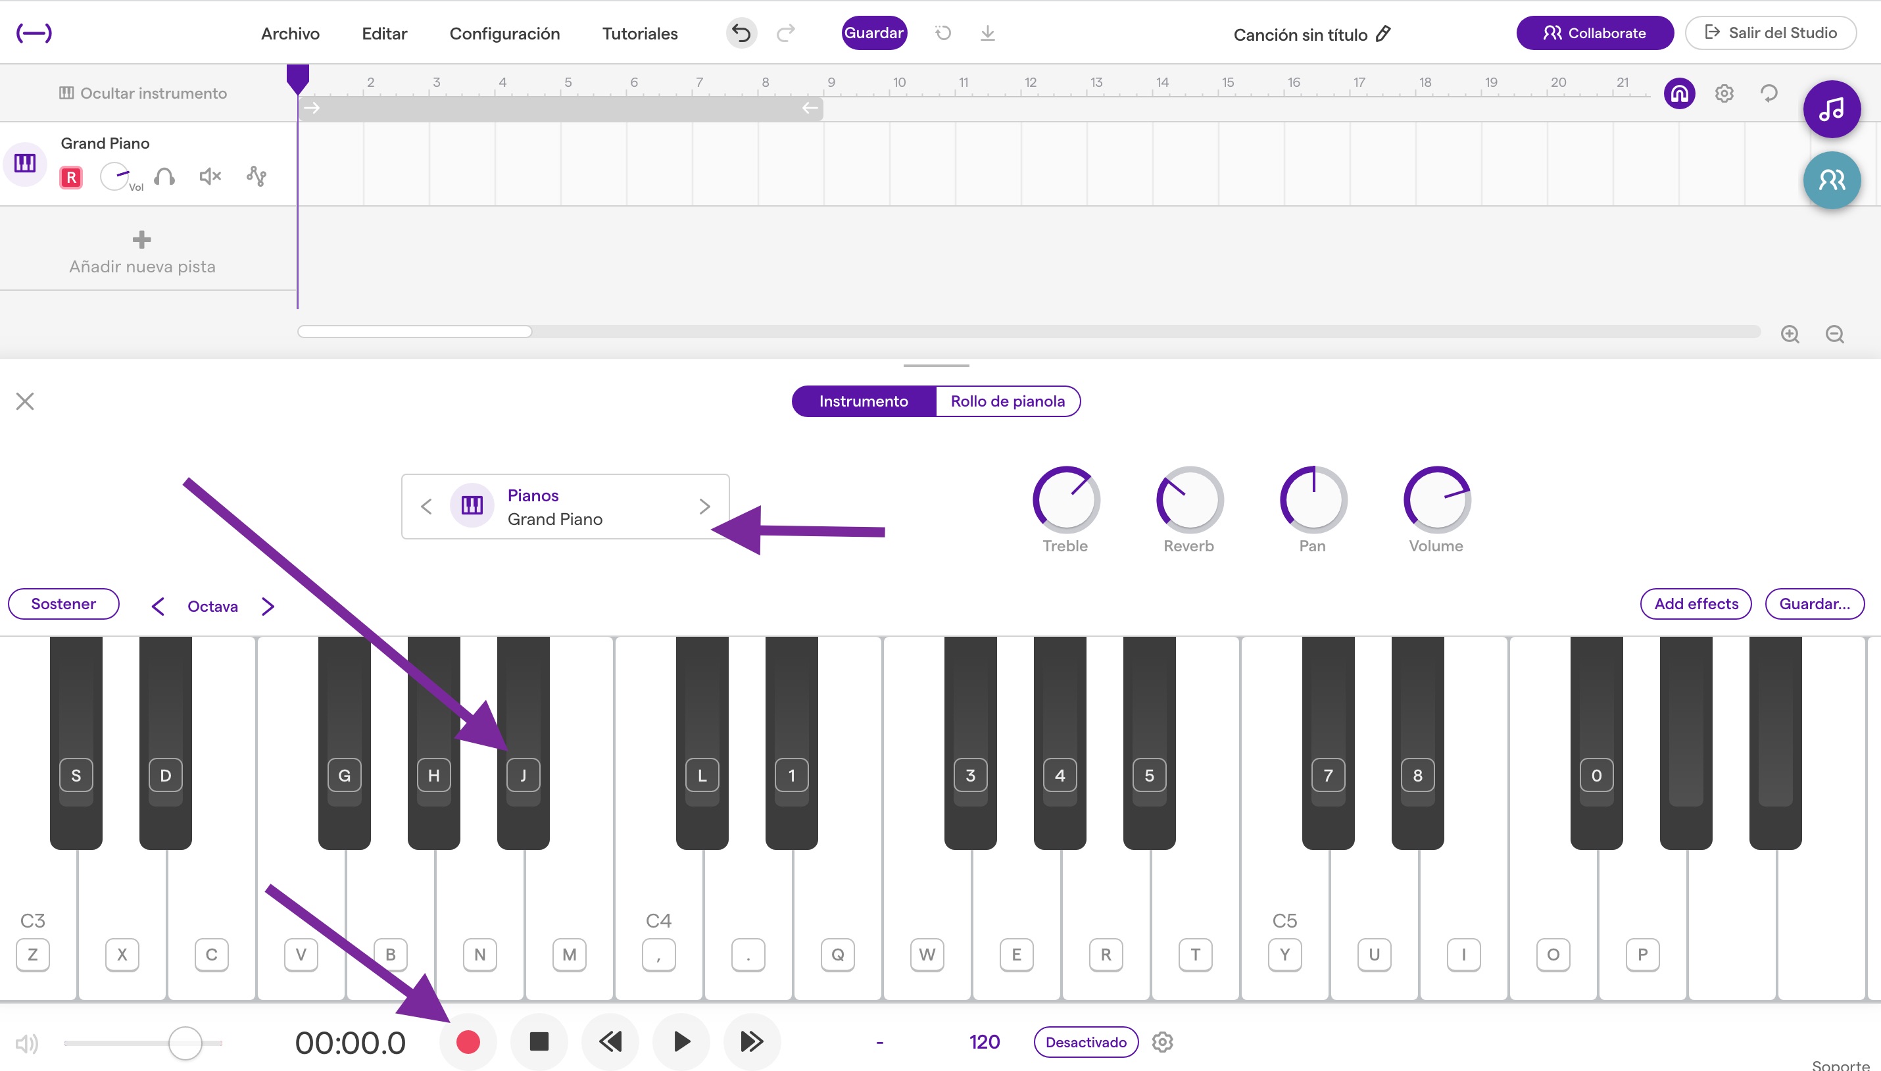
Task: Click the rewind transport button
Action: (x=610, y=1041)
